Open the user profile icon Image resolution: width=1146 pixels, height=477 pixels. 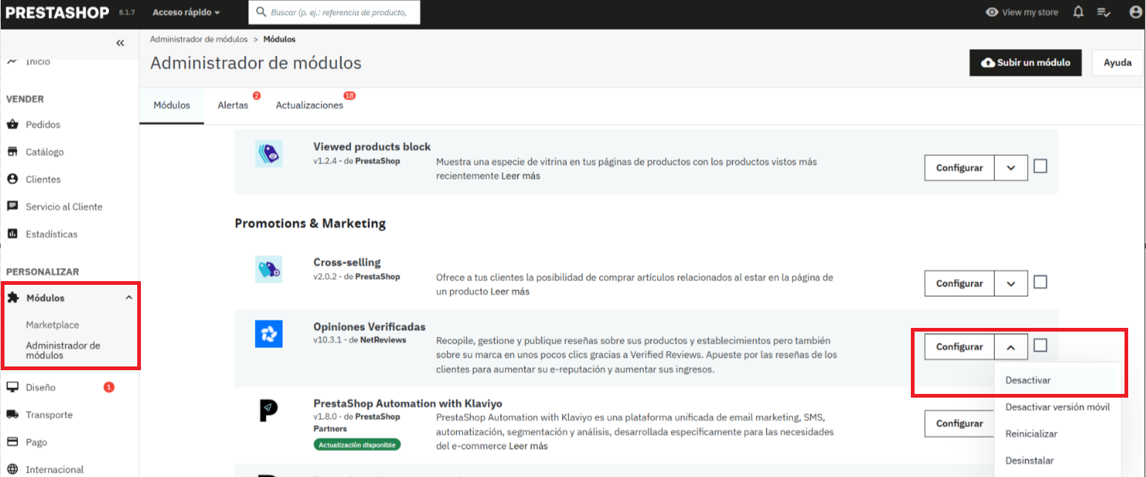(1135, 12)
